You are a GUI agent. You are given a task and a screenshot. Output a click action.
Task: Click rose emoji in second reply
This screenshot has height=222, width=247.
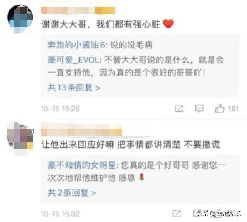(x=142, y=177)
